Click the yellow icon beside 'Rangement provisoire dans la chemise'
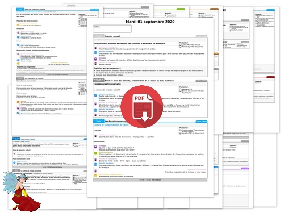 tap(95, 176)
